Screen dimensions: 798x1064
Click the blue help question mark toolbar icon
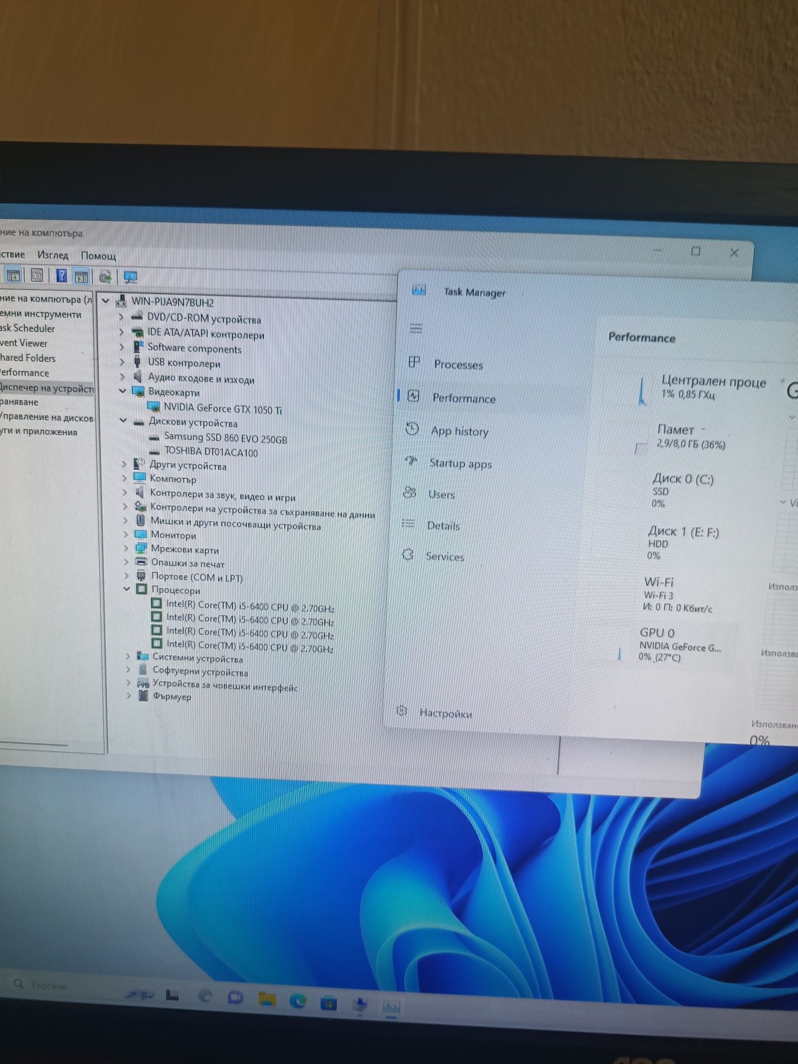(x=62, y=276)
